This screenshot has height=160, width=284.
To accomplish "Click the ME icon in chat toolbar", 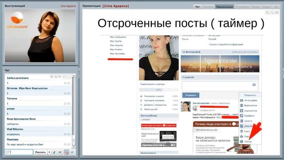I will point(60,152).
